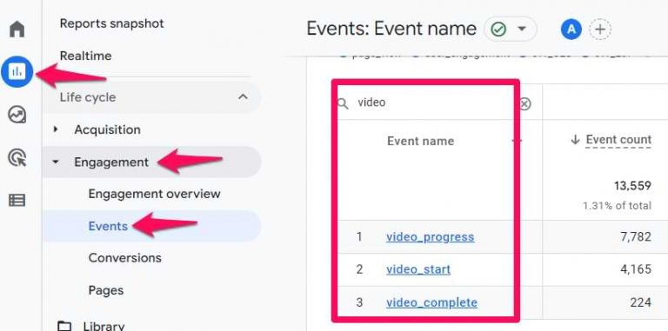Screen dimensions: 668x331
Task: Open Reports snapshot
Action: 111,23
